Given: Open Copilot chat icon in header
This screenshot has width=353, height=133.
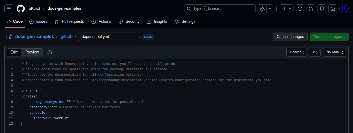Looking at the screenshot, I should coord(262,9).
